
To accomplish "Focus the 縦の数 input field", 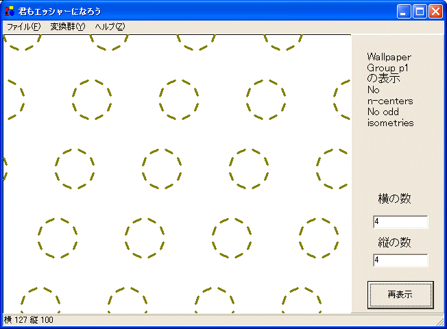I will [x=400, y=260].
